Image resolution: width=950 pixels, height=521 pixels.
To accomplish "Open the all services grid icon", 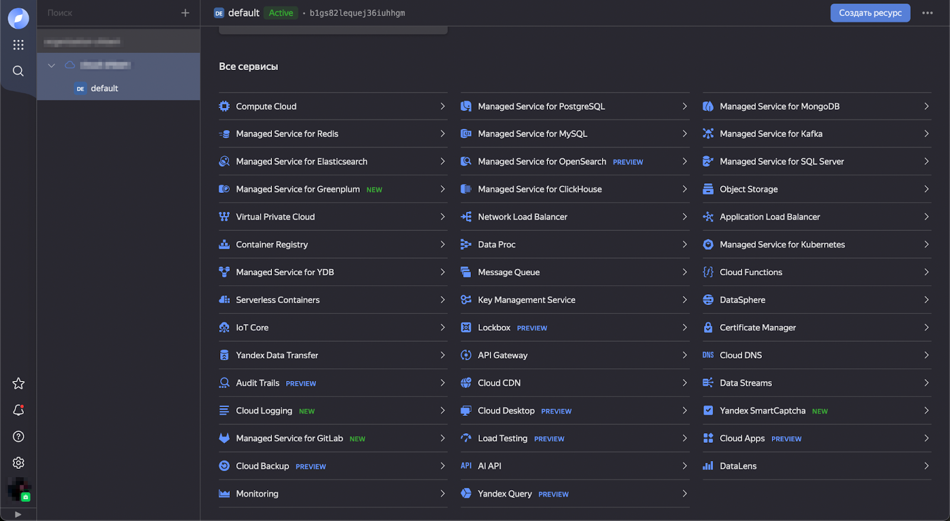I will point(18,45).
